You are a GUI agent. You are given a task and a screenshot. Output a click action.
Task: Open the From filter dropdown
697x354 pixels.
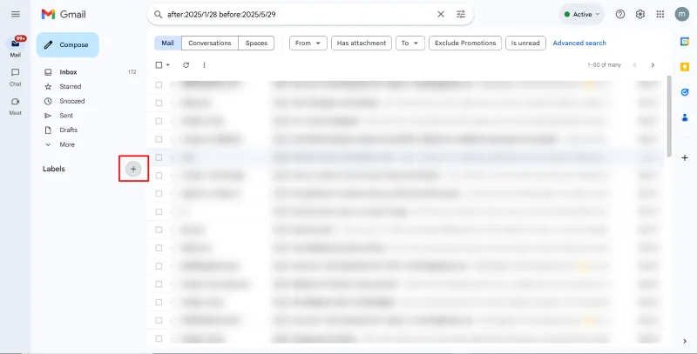pyautogui.click(x=308, y=43)
